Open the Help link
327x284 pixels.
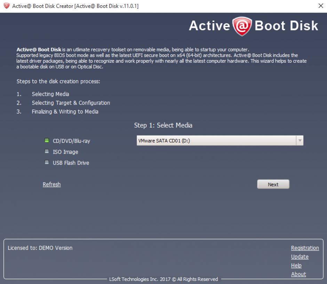[296, 266]
